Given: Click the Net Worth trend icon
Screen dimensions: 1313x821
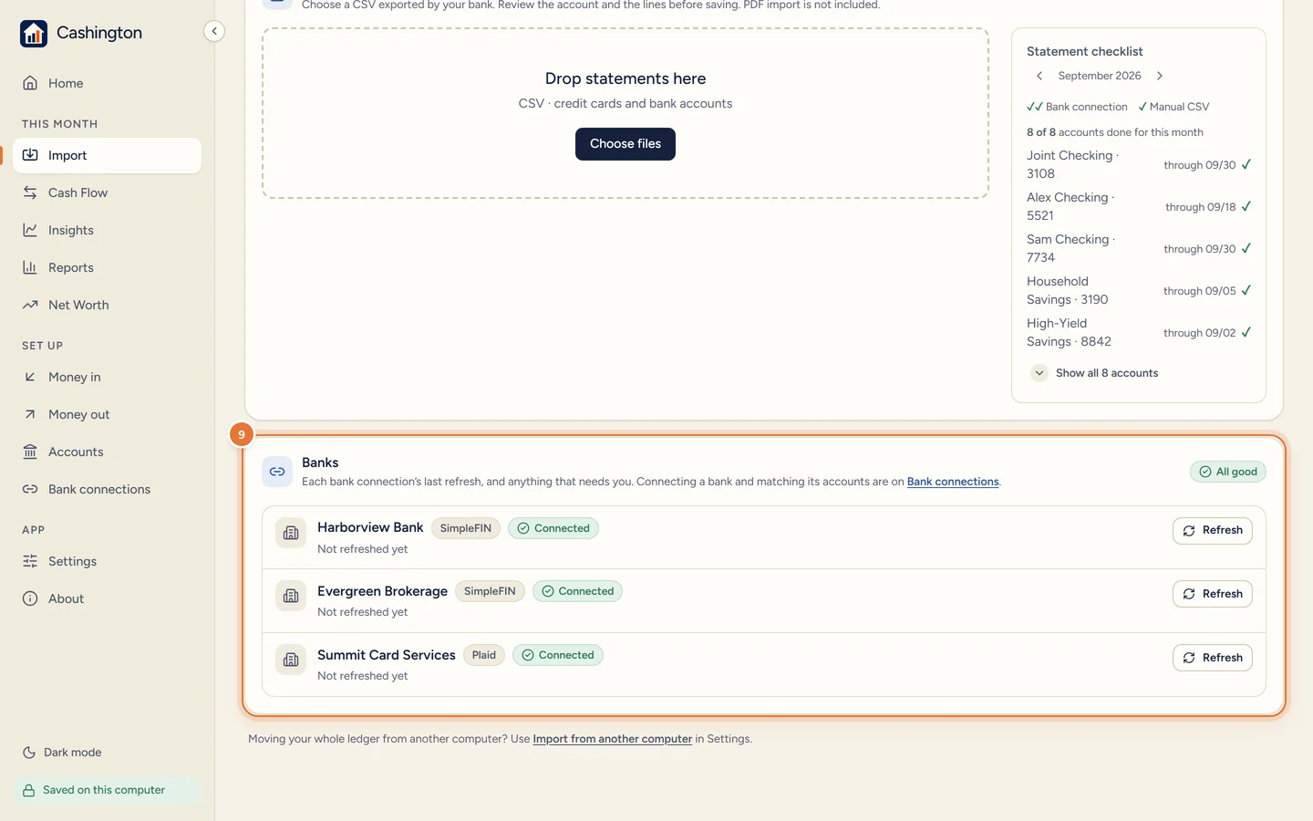Looking at the screenshot, I should pyautogui.click(x=30, y=305).
